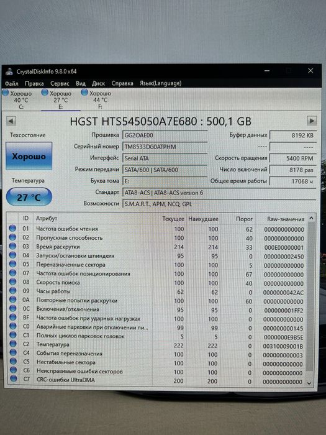Click status icon of attribute C0
Image resolution: width=326 pixels, height=435 pixels.
[13, 326]
